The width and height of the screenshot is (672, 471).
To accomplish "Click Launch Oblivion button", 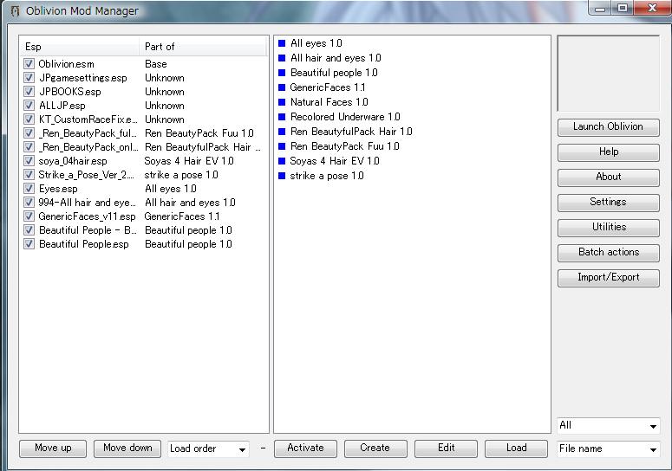I will coord(608,127).
